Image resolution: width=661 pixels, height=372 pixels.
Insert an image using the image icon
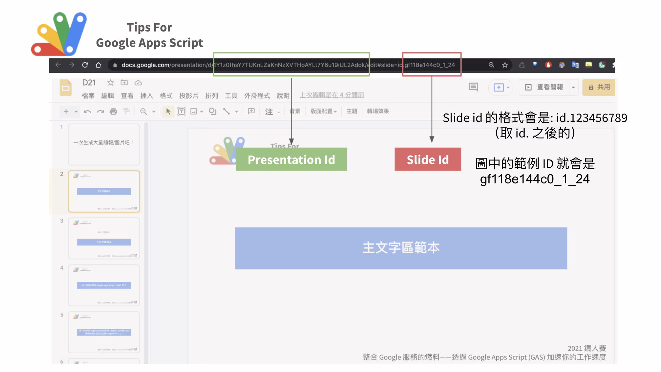(194, 112)
